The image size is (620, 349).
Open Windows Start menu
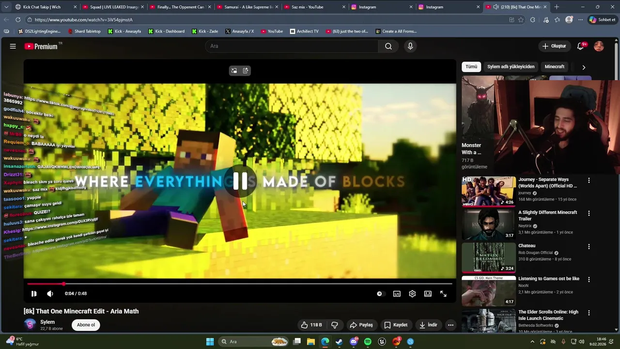click(x=210, y=342)
